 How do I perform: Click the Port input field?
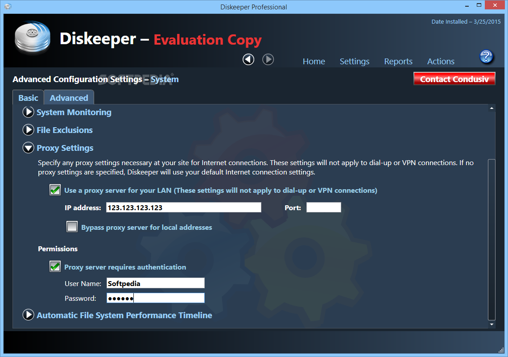coord(324,208)
